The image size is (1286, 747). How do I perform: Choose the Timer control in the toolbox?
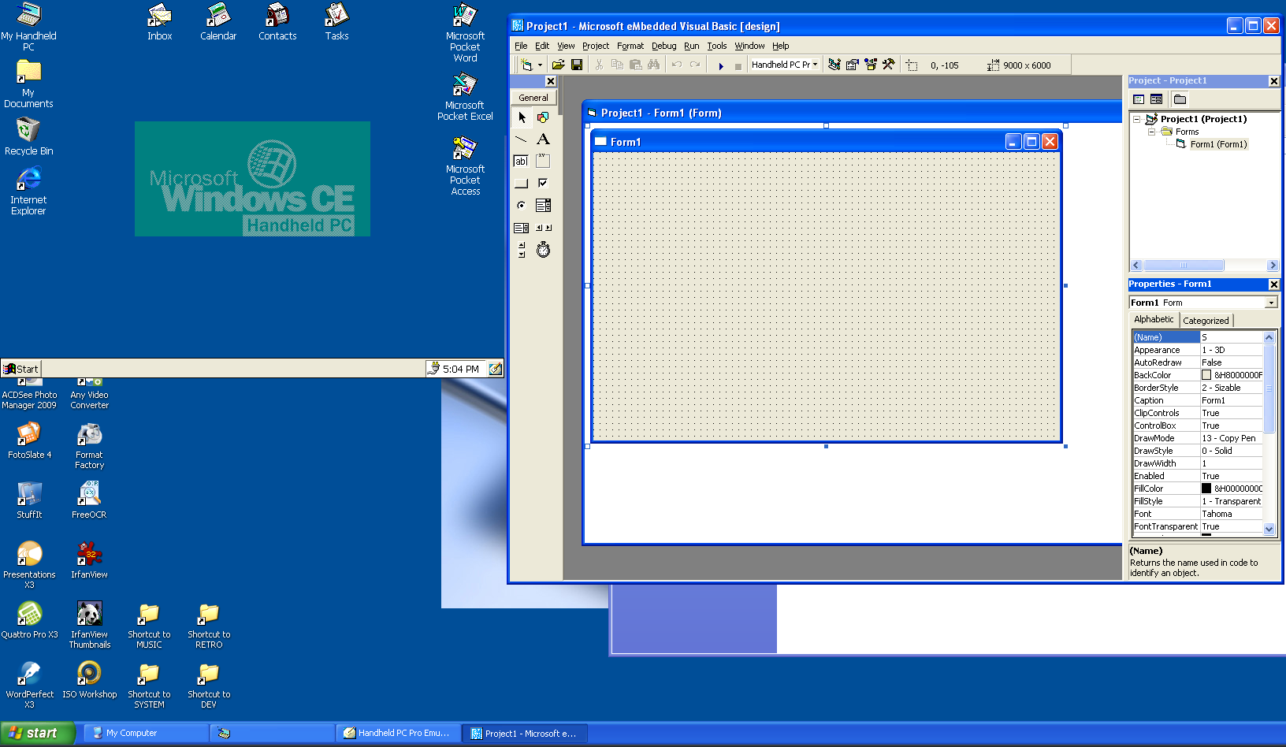pyautogui.click(x=543, y=250)
